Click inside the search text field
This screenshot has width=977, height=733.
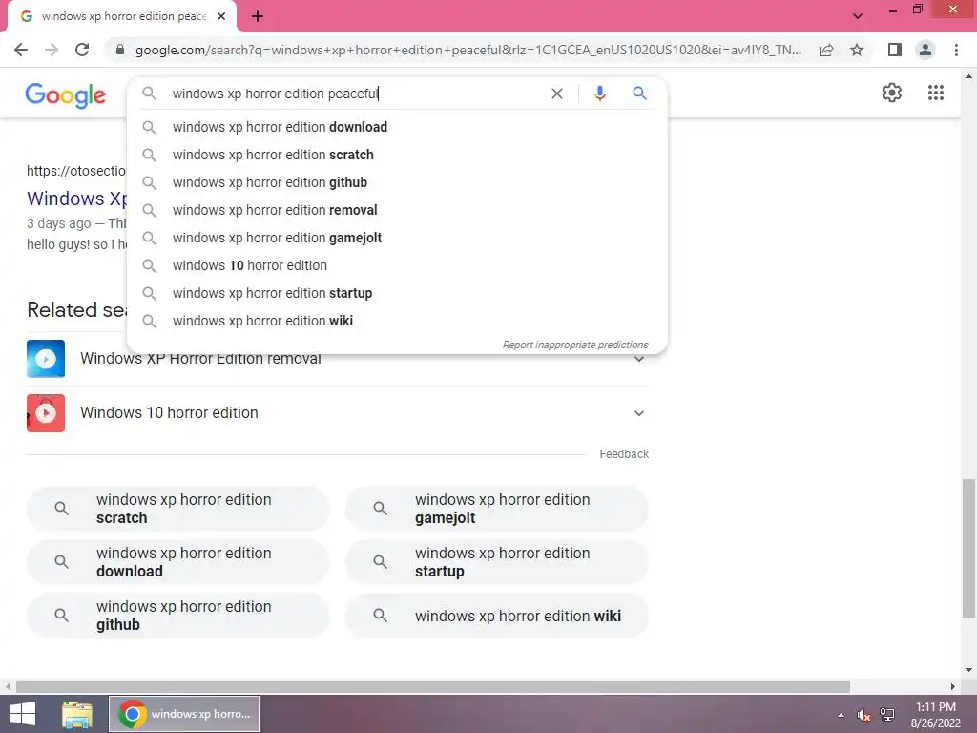355,94
